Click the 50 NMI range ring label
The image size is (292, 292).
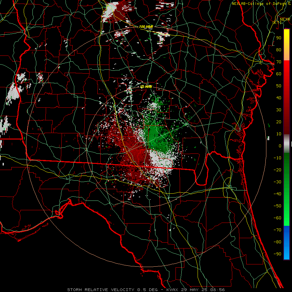tap(146, 87)
